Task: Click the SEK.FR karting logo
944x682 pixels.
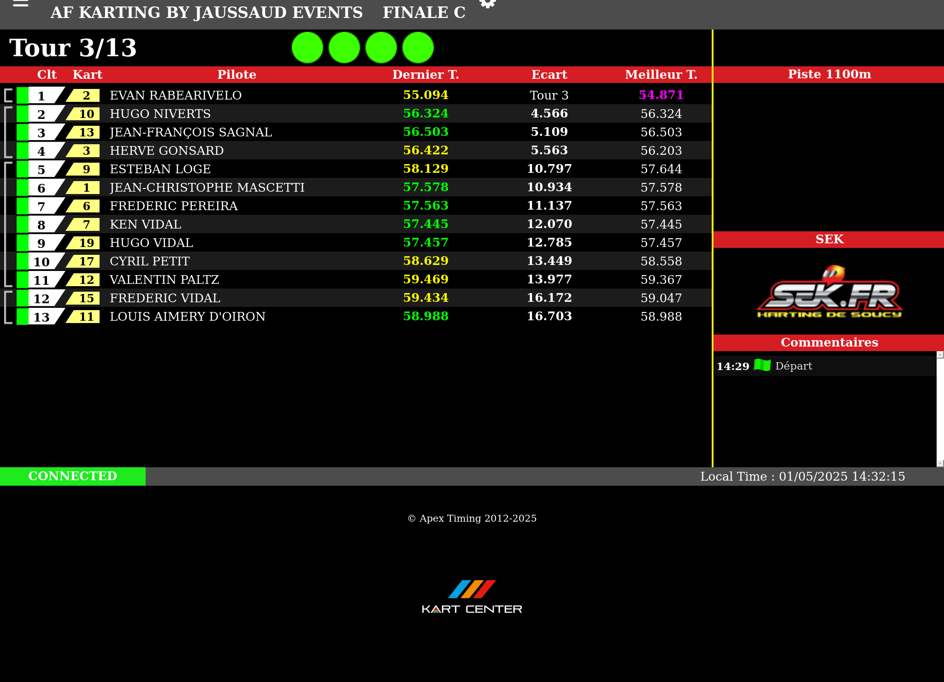Action: (829, 293)
